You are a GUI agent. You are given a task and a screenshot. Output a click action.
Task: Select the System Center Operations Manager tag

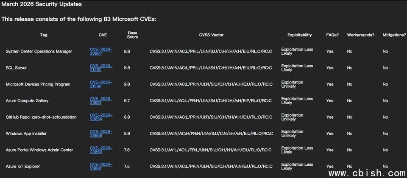[39, 51]
